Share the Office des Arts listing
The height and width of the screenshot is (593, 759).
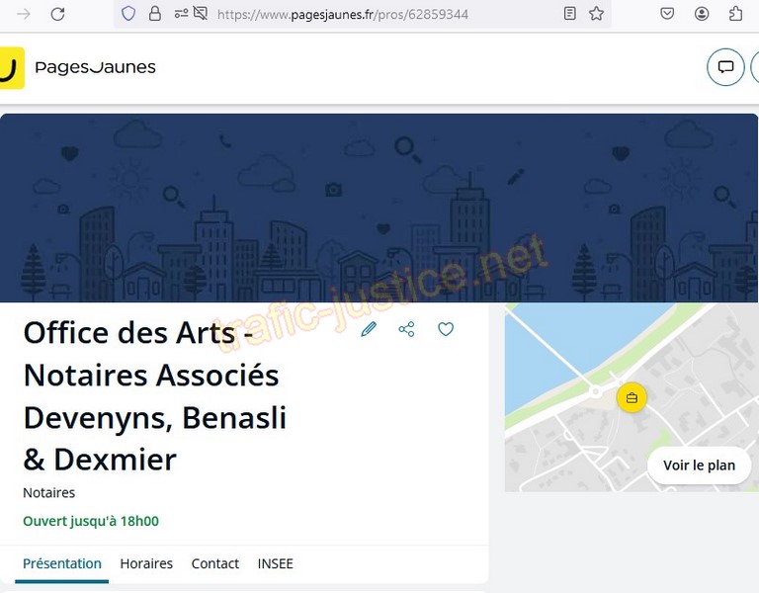point(406,329)
